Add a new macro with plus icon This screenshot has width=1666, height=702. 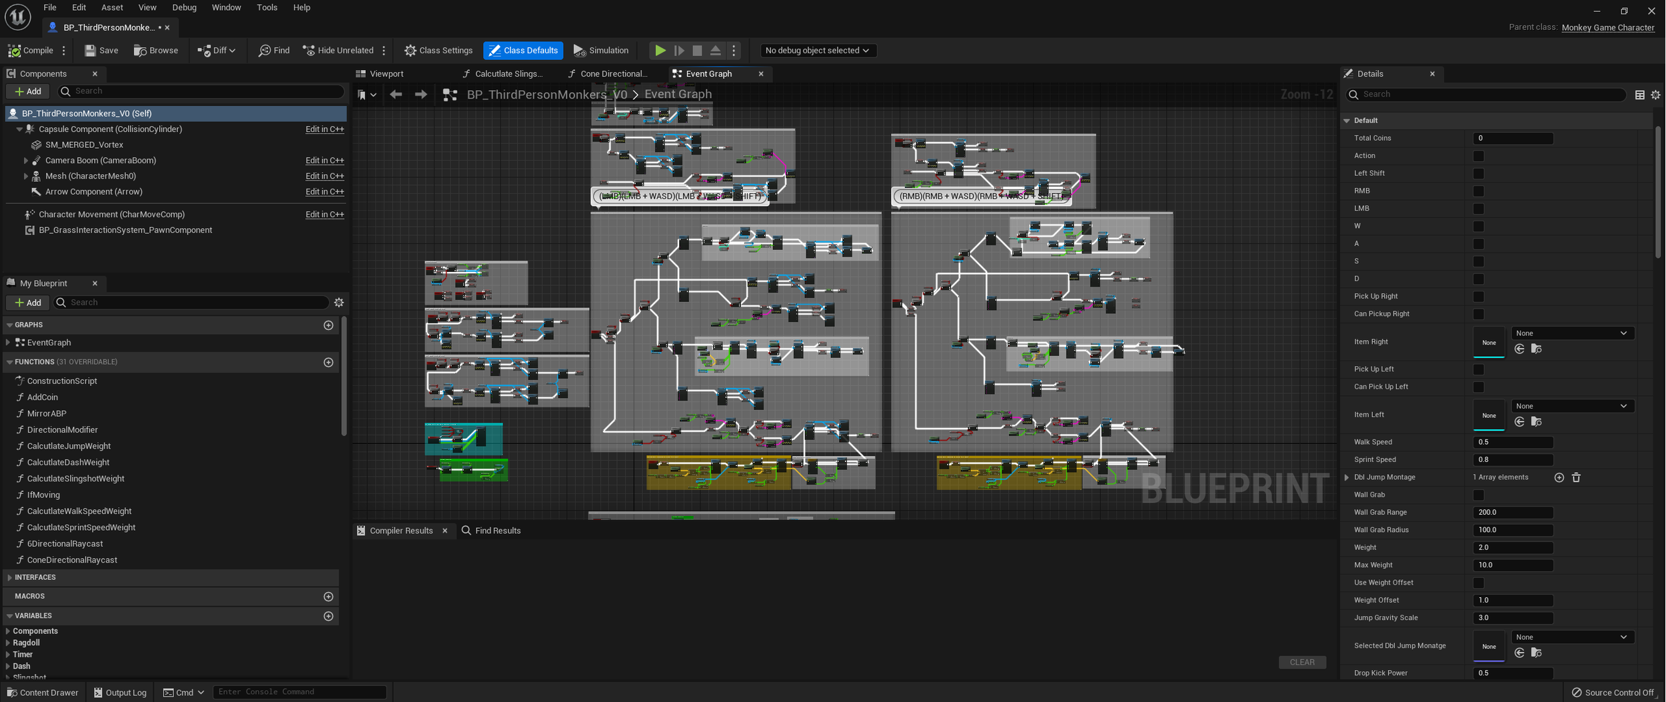click(x=329, y=597)
